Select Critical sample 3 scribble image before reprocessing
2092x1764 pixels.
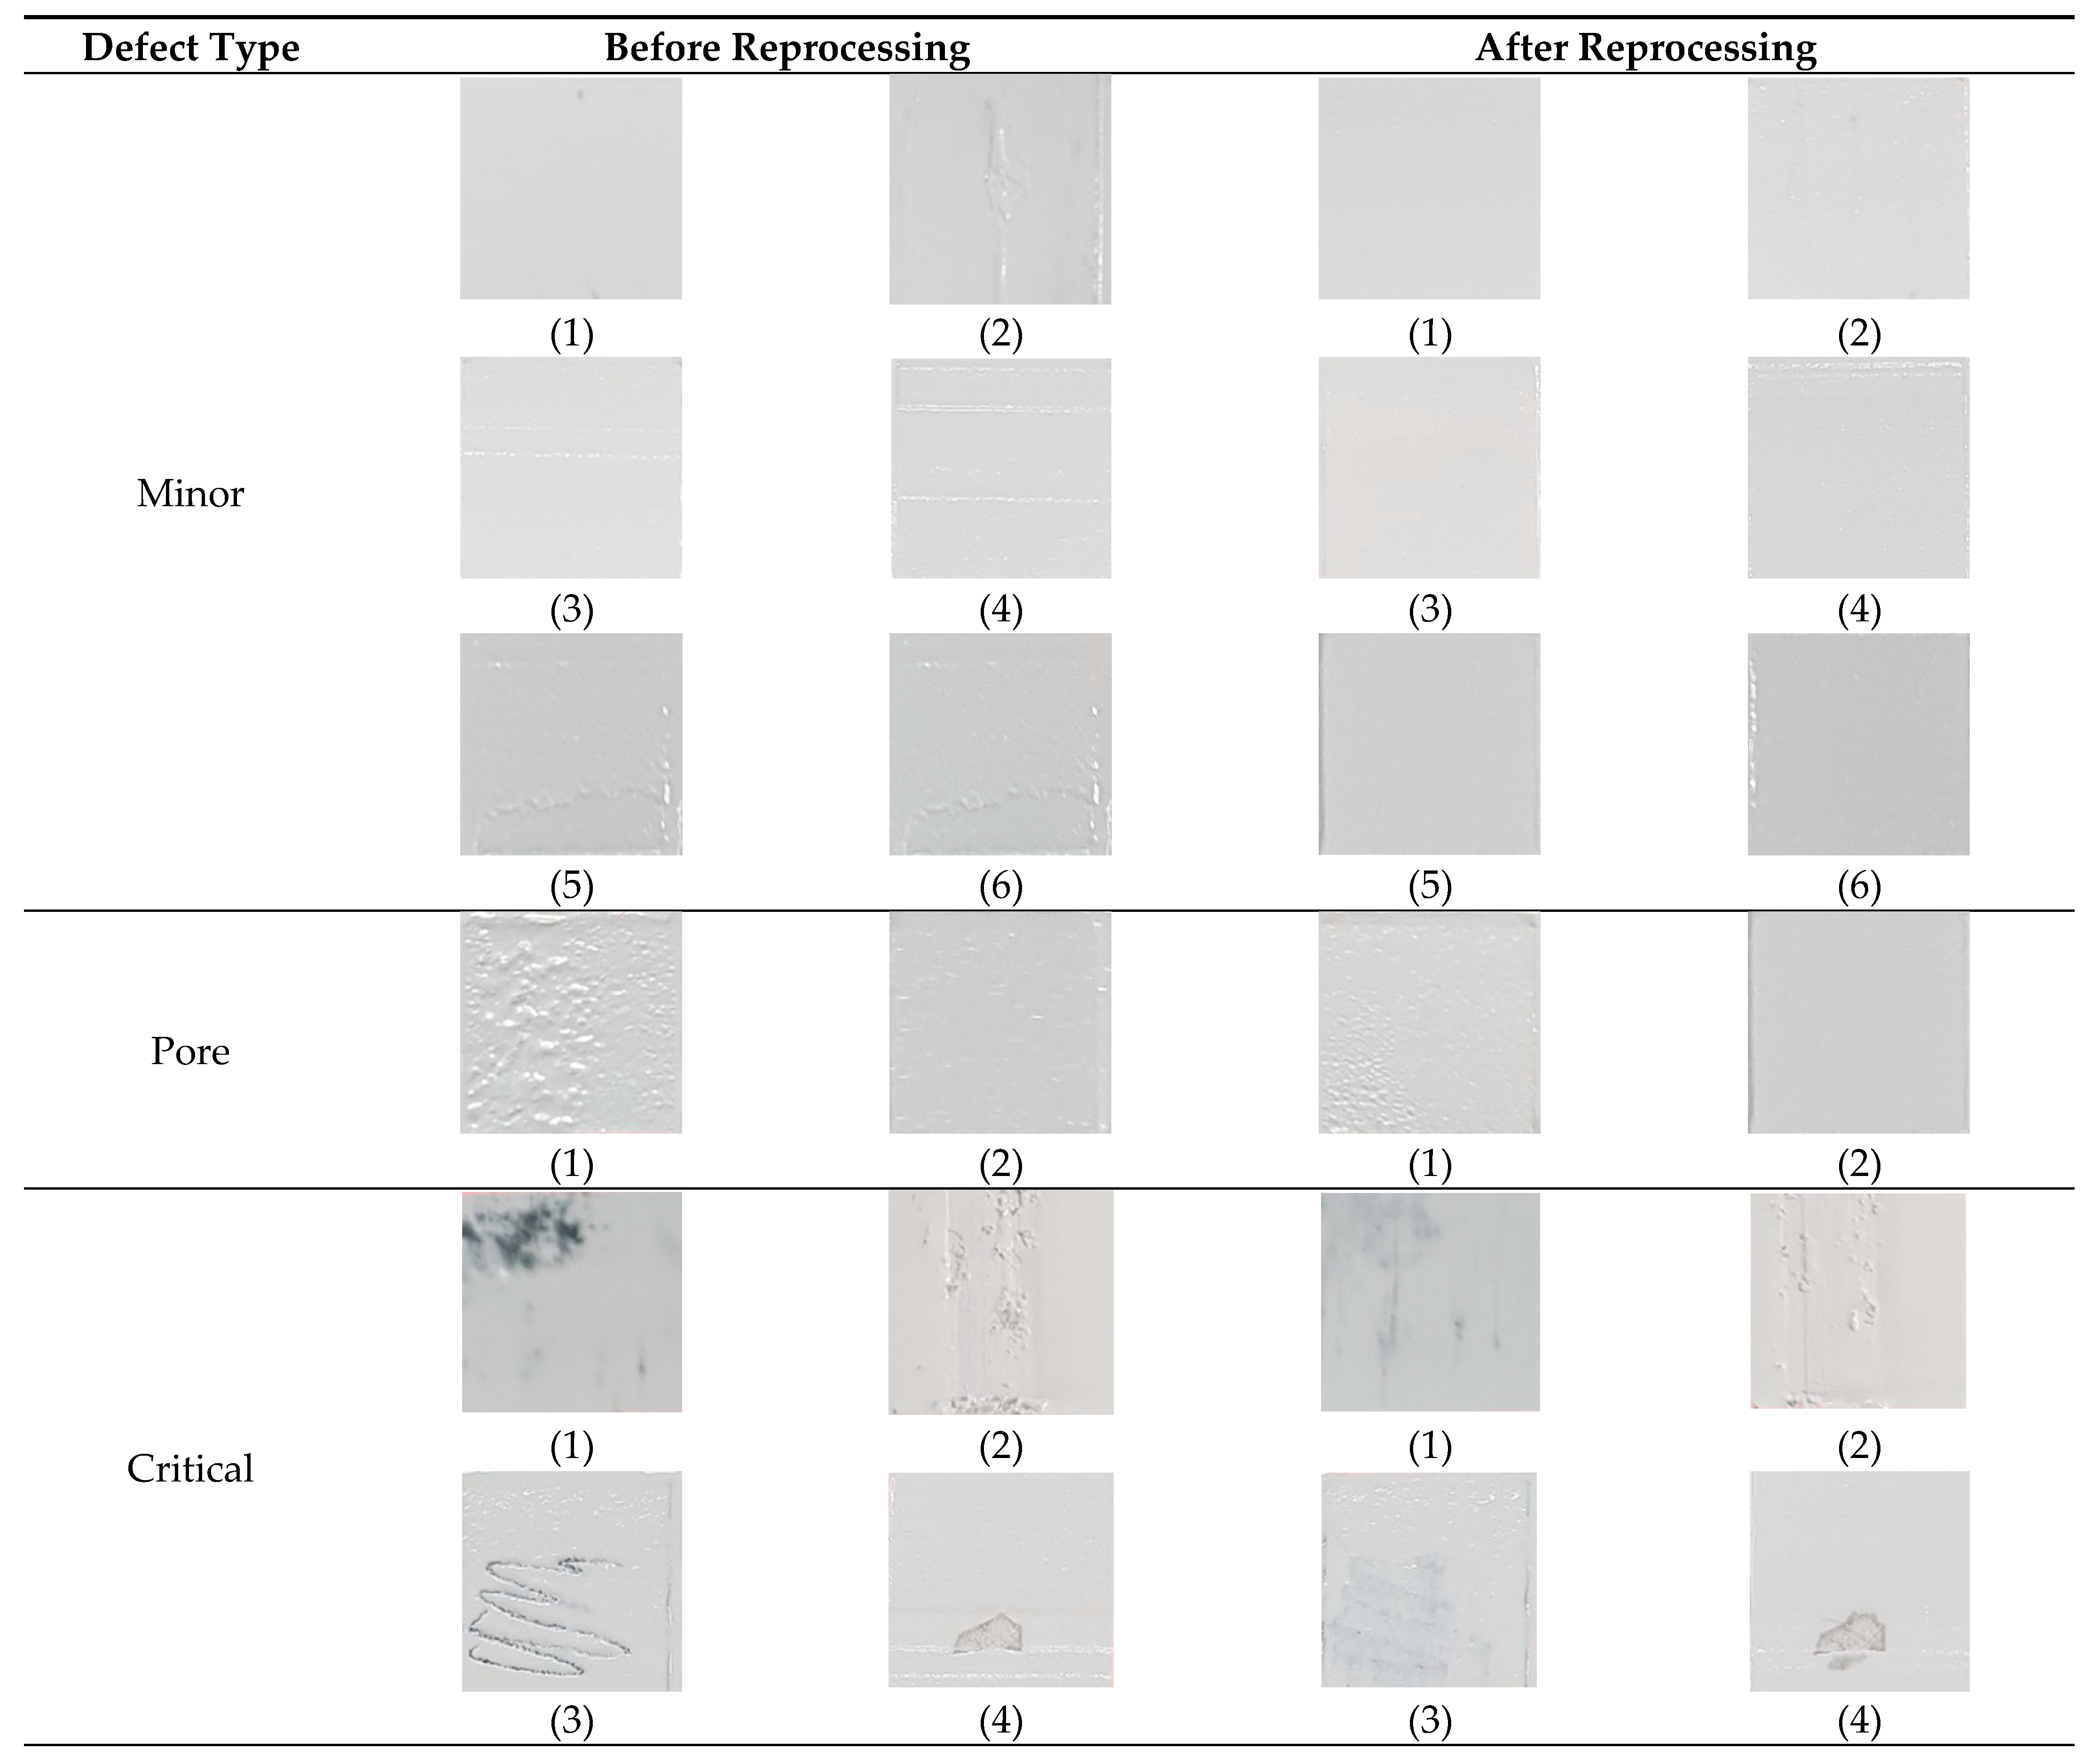click(571, 1580)
